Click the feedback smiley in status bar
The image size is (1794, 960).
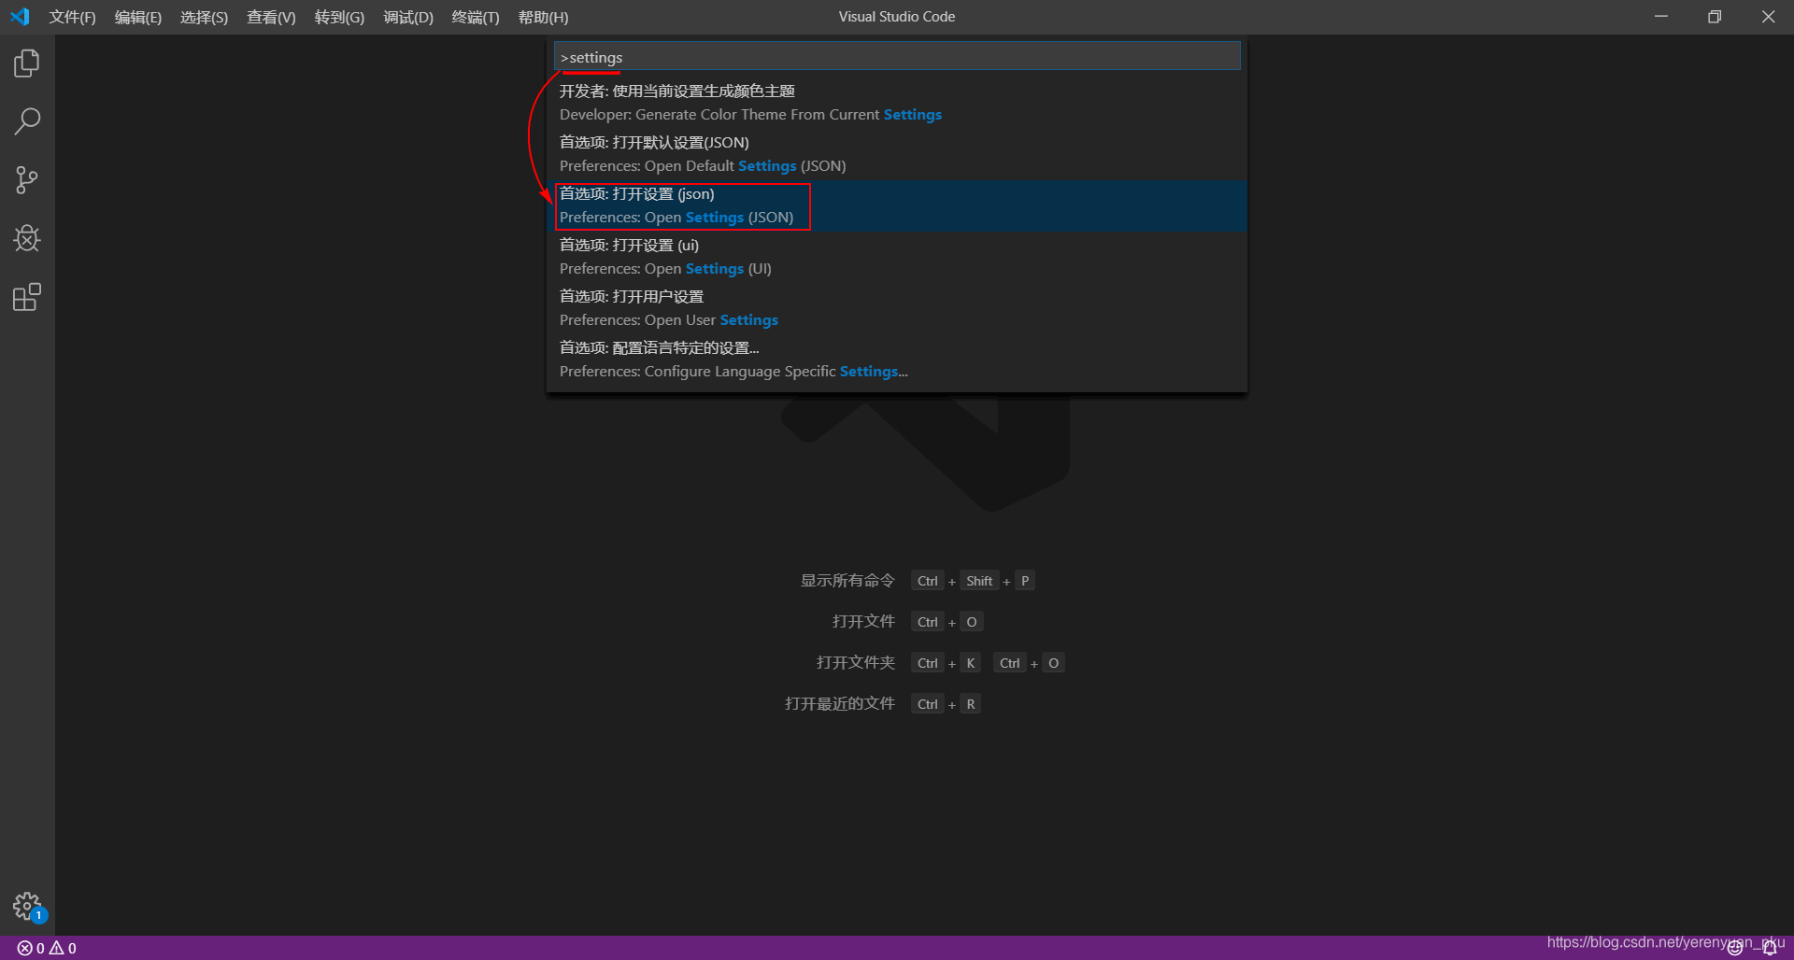pyautogui.click(x=1735, y=948)
